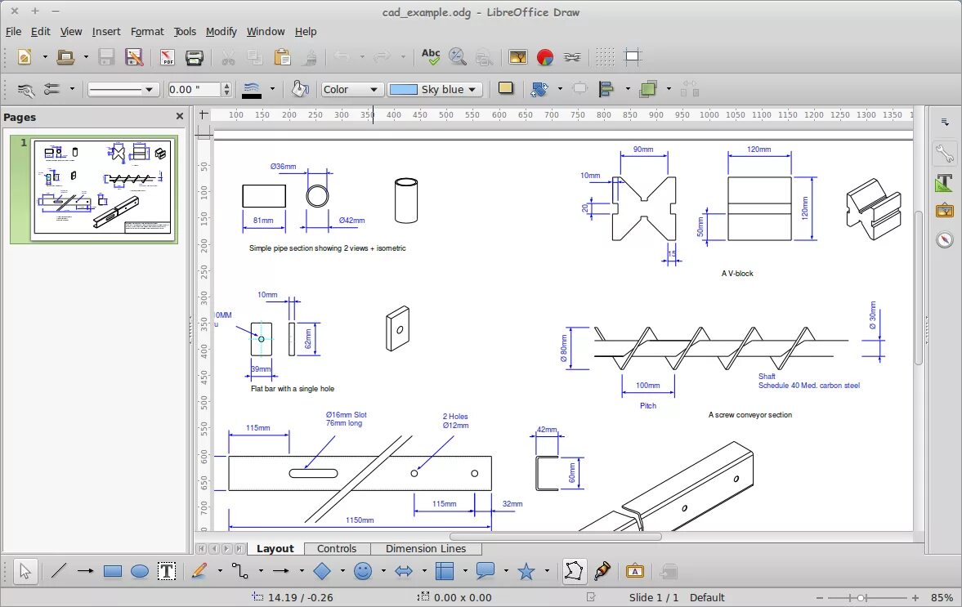Expand the Curve tool dropdown arrow
The width and height of the screenshot is (962, 607).
coord(220,571)
